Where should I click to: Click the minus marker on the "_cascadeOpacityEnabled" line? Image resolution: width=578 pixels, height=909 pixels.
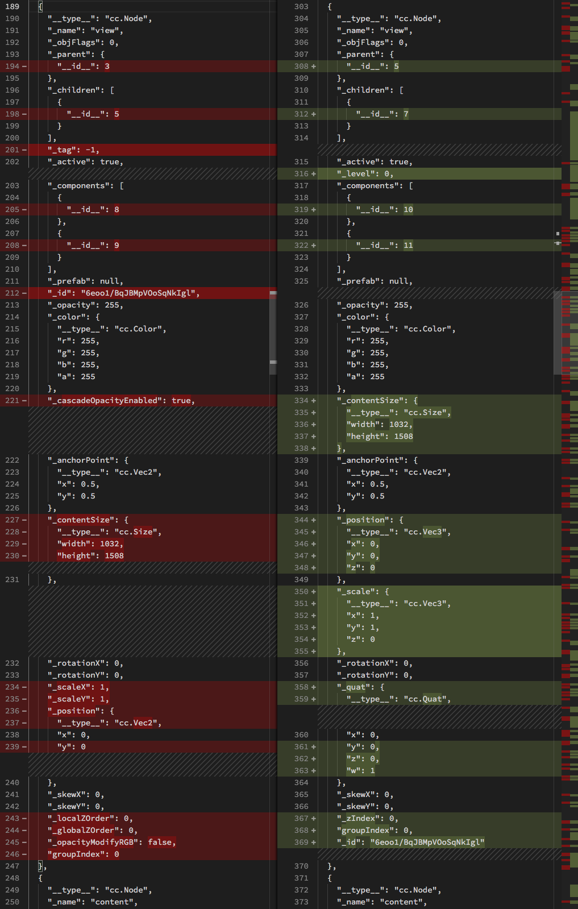point(24,401)
